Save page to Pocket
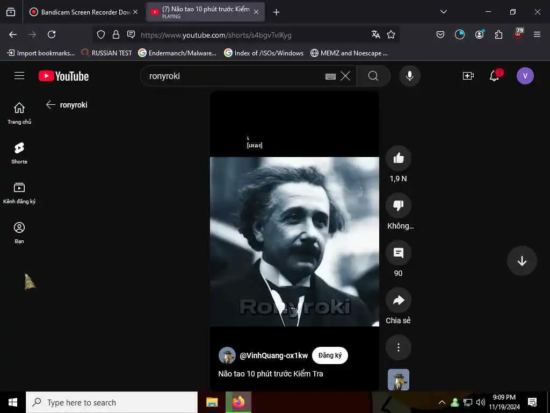This screenshot has width=550, height=413. (x=440, y=34)
